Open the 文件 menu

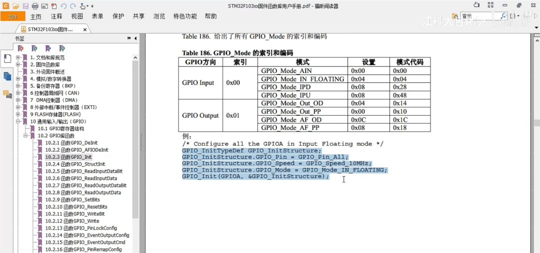tap(12, 16)
